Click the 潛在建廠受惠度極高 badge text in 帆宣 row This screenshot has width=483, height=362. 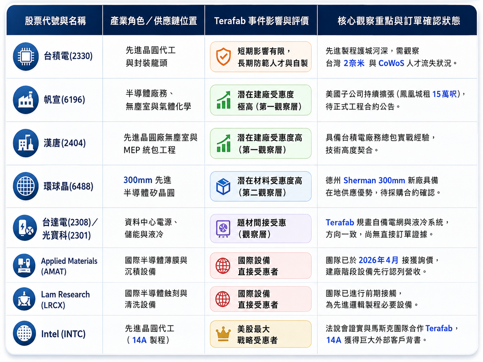270,100
